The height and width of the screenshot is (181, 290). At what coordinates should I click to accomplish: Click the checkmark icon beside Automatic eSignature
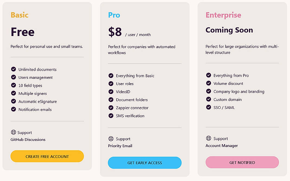14,102
